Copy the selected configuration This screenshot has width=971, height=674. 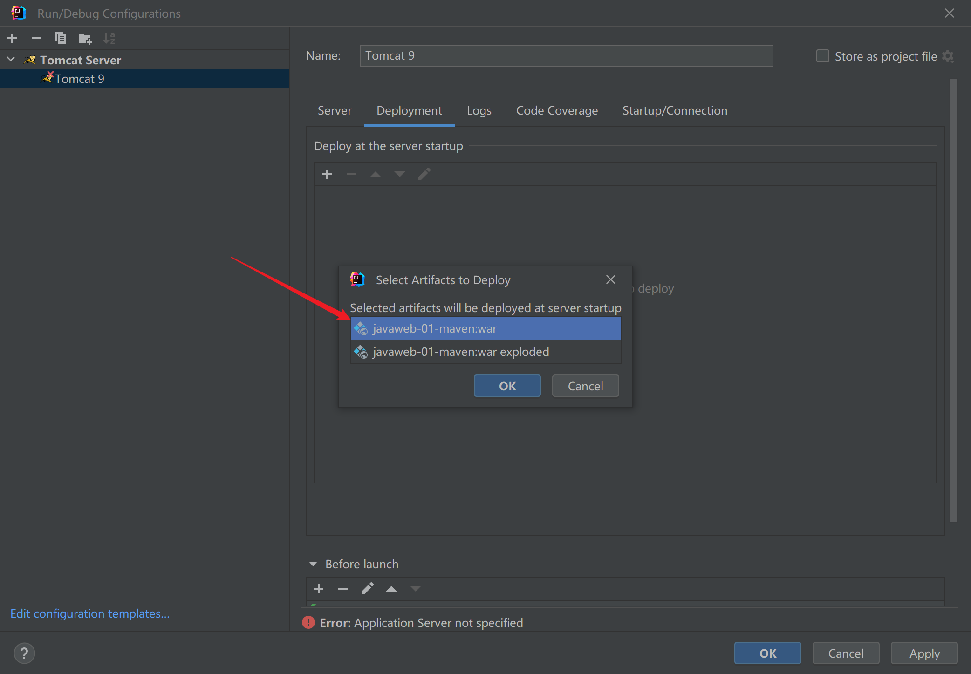pyautogui.click(x=61, y=38)
